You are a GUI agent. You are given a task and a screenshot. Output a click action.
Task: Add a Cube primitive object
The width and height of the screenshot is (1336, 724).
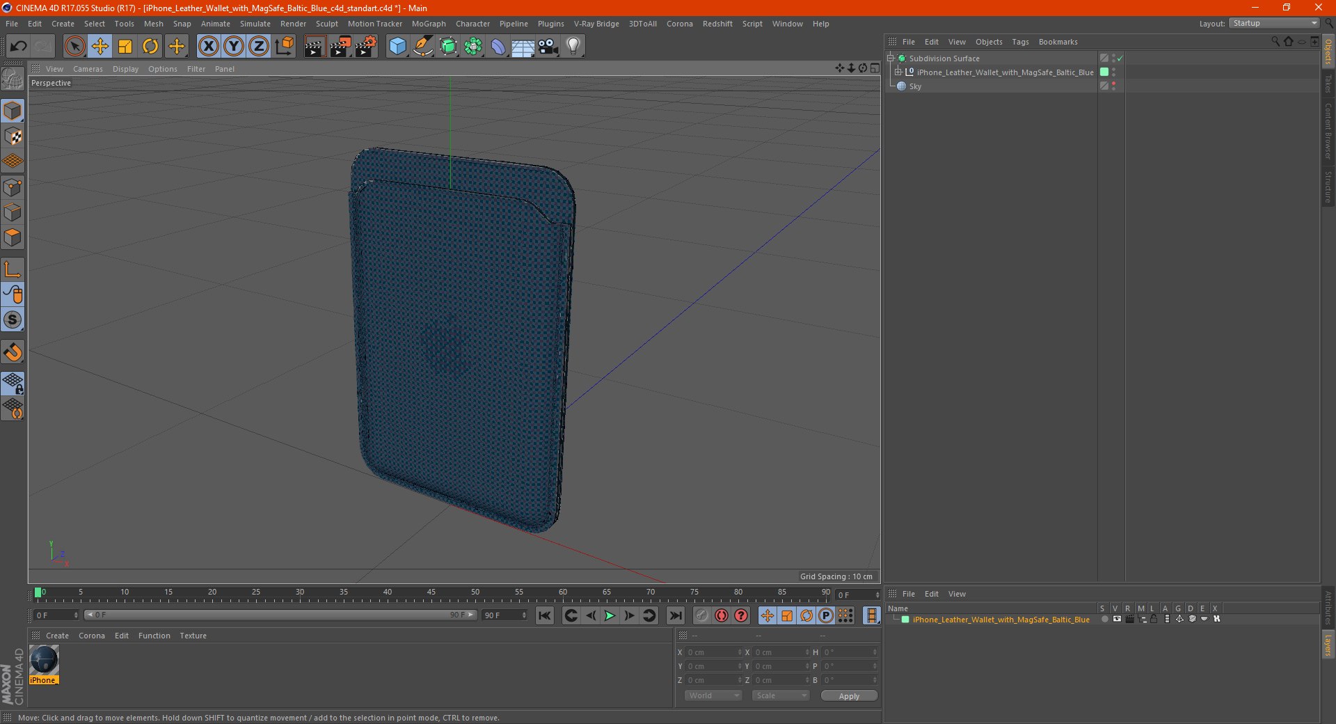tap(397, 47)
